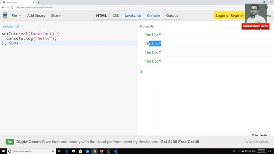
Task: Toggle the CSS panel tab
Action: [x=116, y=15]
